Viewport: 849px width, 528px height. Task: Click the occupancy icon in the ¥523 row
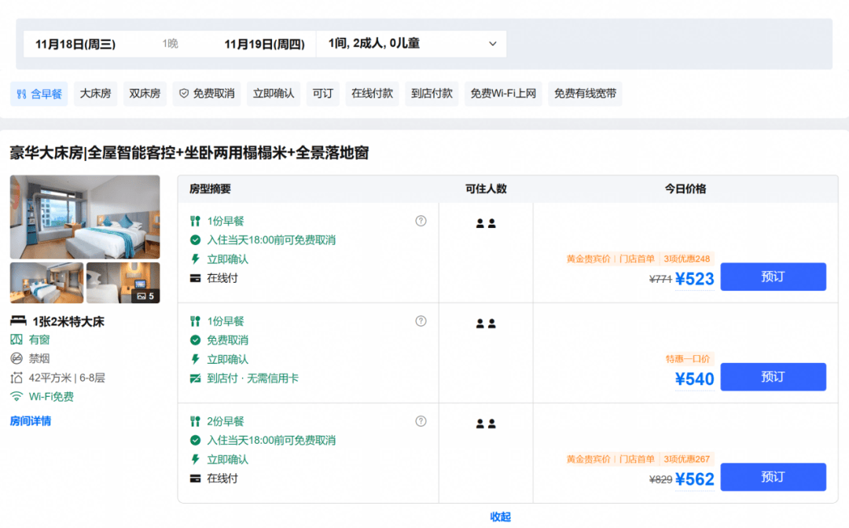pos(486,223)
